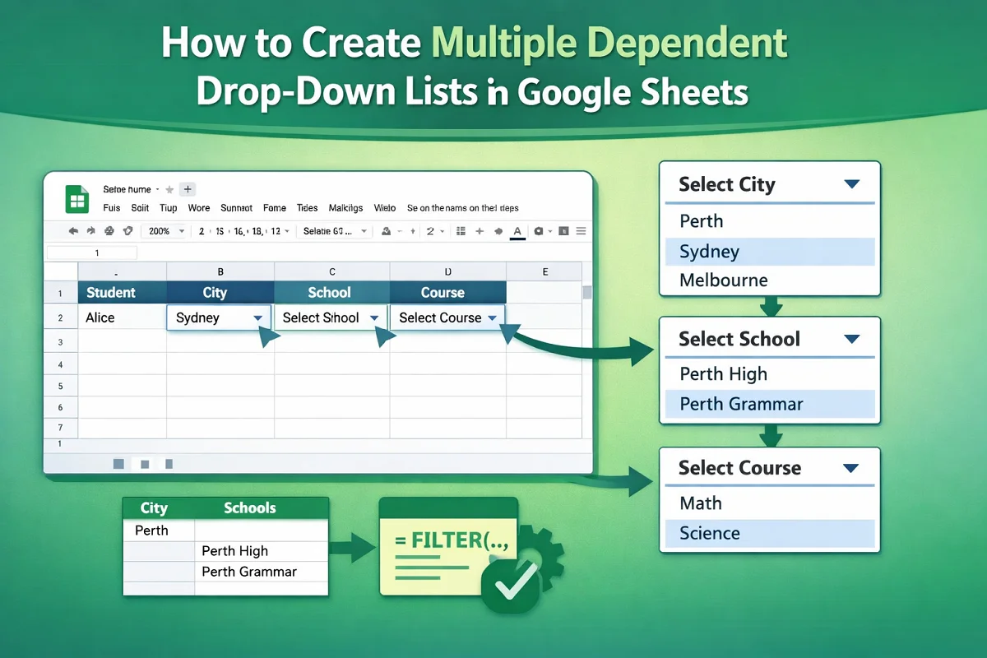987x658 pixels.
Task: Click Perth High in the lookup table
Action: [x=262, y=551]
